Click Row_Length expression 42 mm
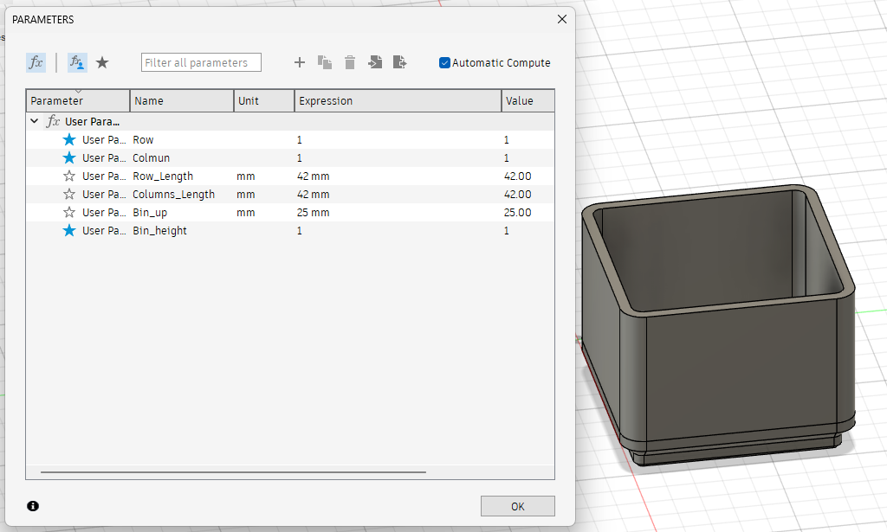887x532 pixels. (313, 176)
